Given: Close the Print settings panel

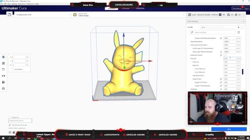Looking at the screenshot, I should (243, 21).
